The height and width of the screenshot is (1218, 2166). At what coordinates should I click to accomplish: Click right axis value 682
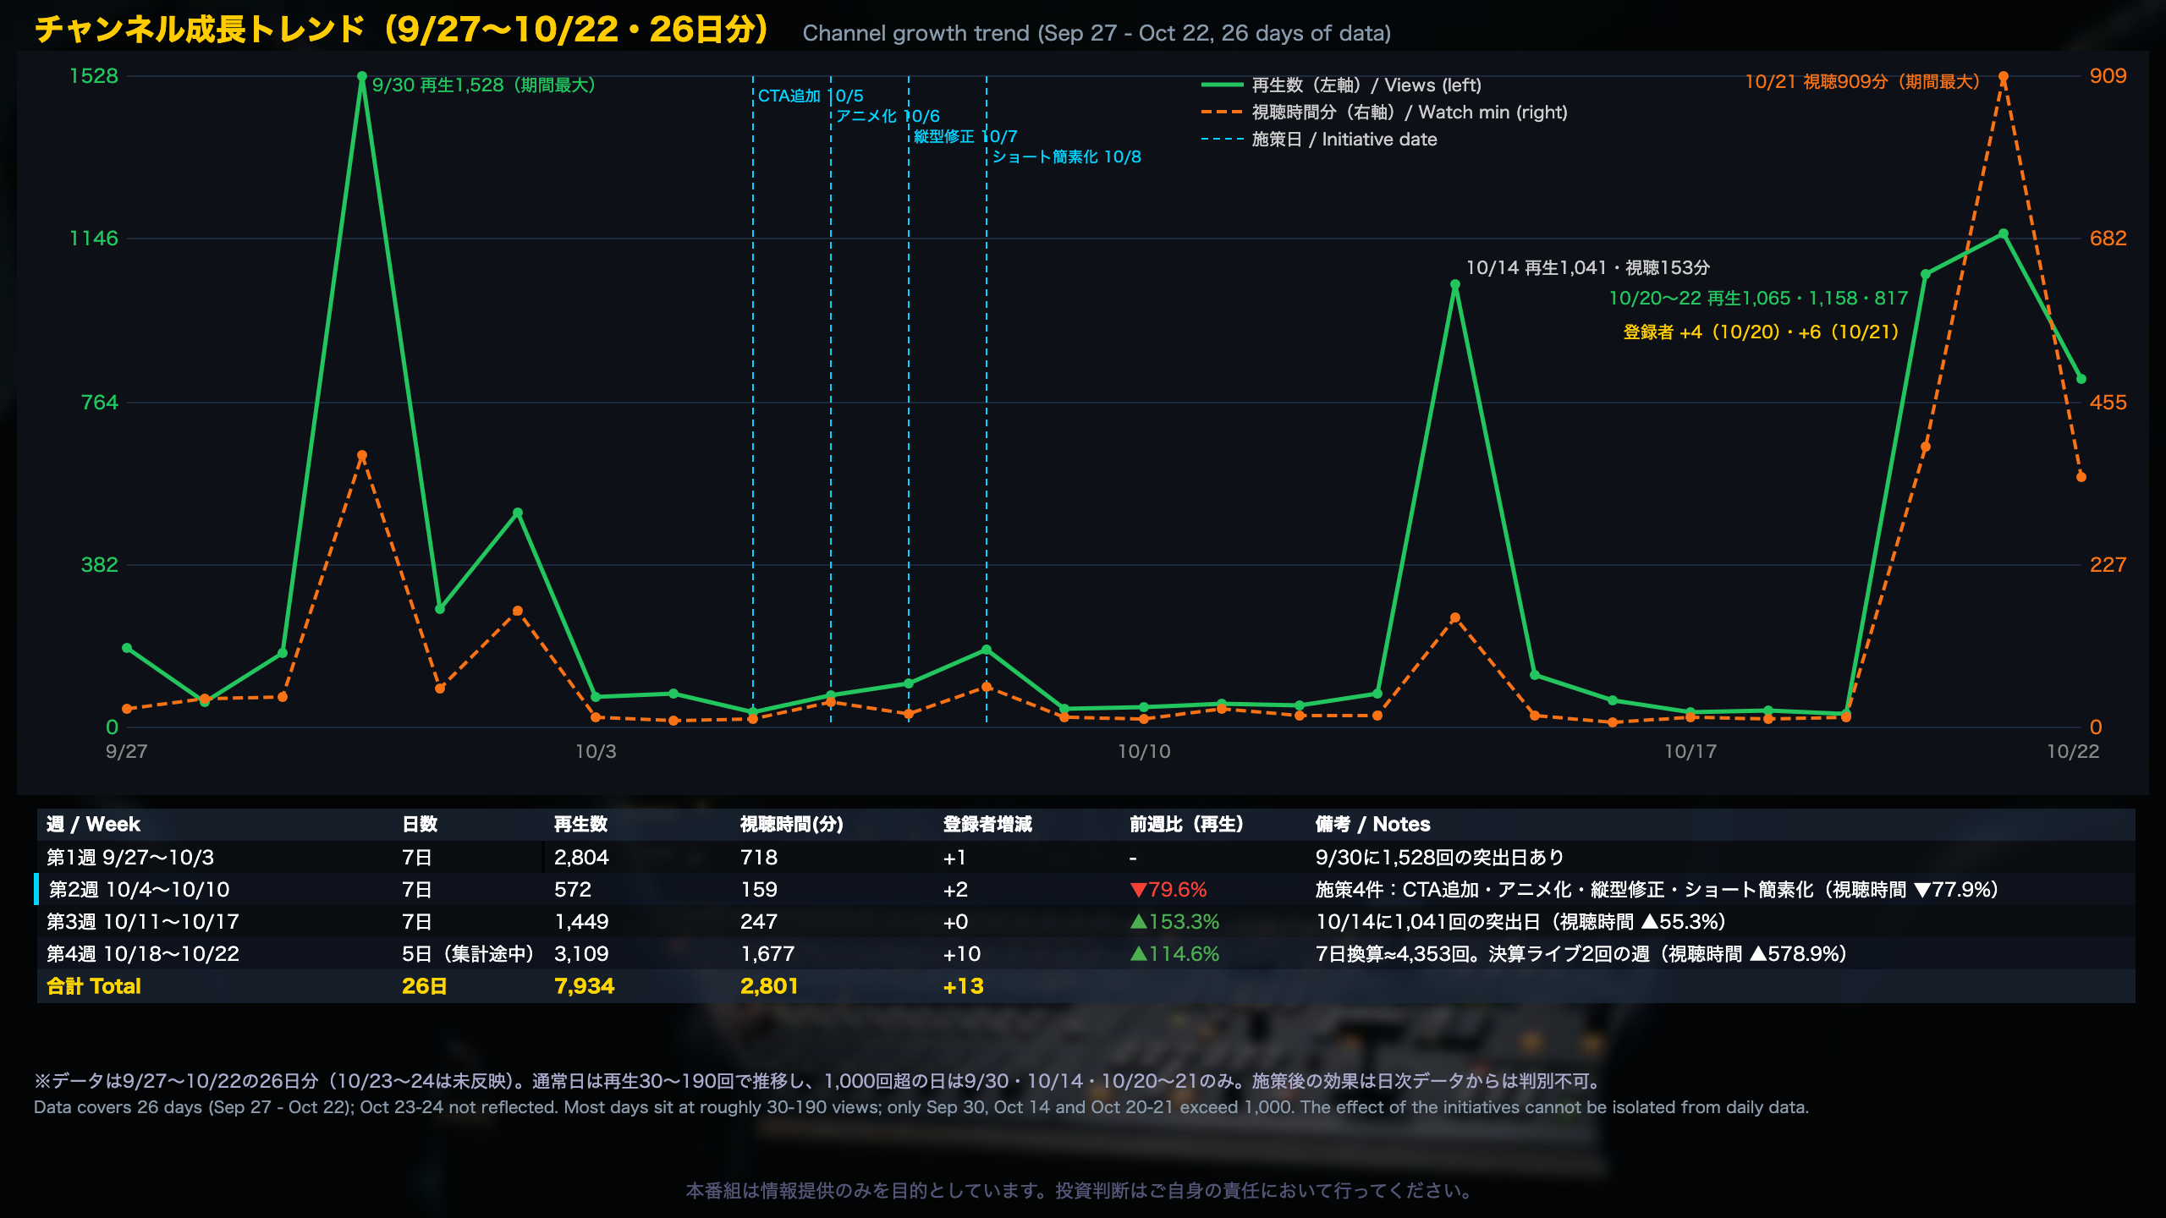pyautogui.click(x=2108, y=239)
